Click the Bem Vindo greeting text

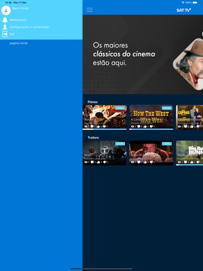(x=21, y=8)
